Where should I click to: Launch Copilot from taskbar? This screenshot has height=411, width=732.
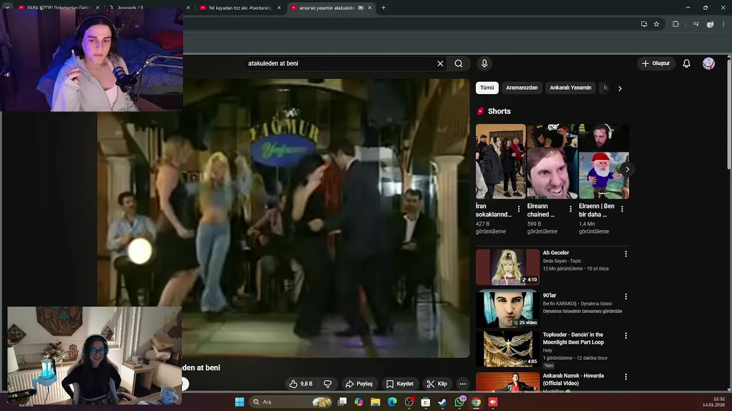(x=359, y=402)
